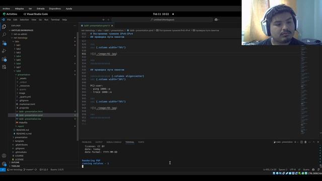
Task: Open the remote window indicator in the status bar
Action: pyautogui.click(x=3, y=170)
